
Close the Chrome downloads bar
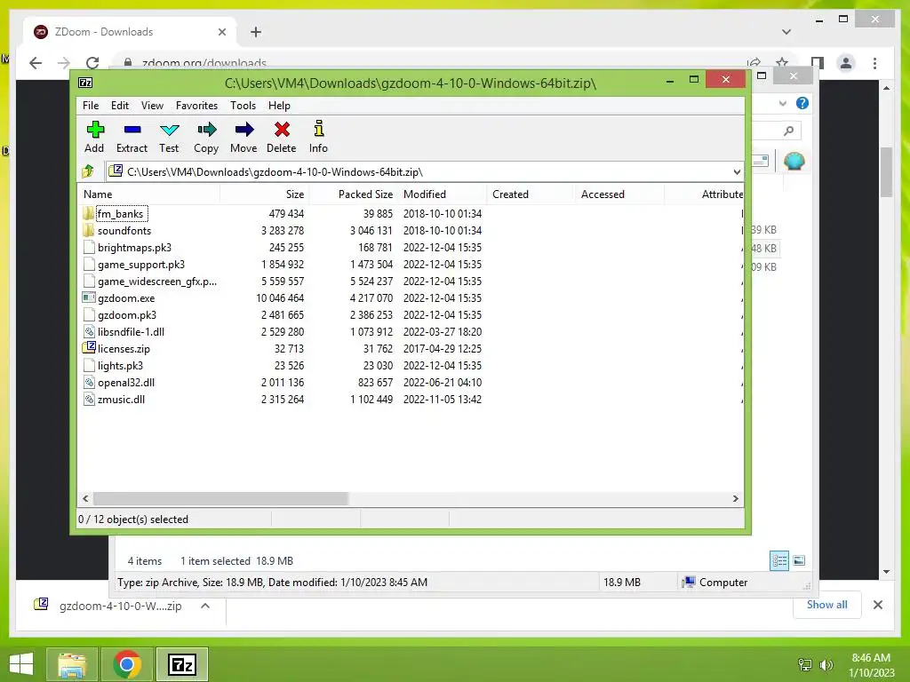tap(877, 605)
